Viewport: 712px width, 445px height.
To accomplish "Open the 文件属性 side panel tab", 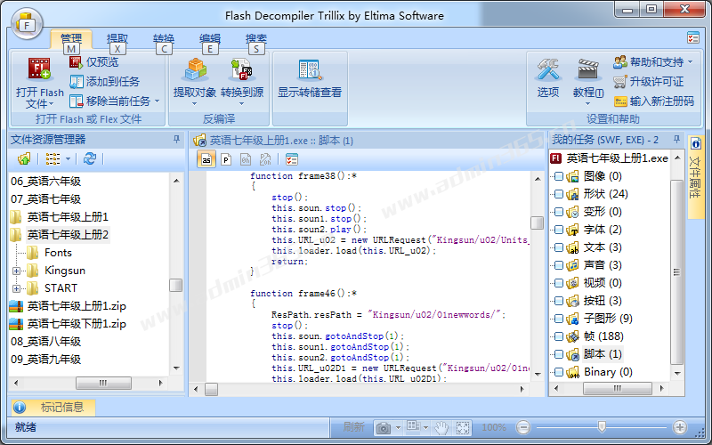I will pyautogui.click(x=696, y=176).
